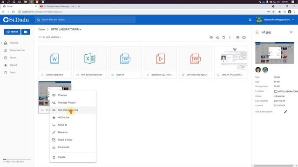Open Trash in the sidebar
This screenshot has width=298, height=167.
coord(13,72)
